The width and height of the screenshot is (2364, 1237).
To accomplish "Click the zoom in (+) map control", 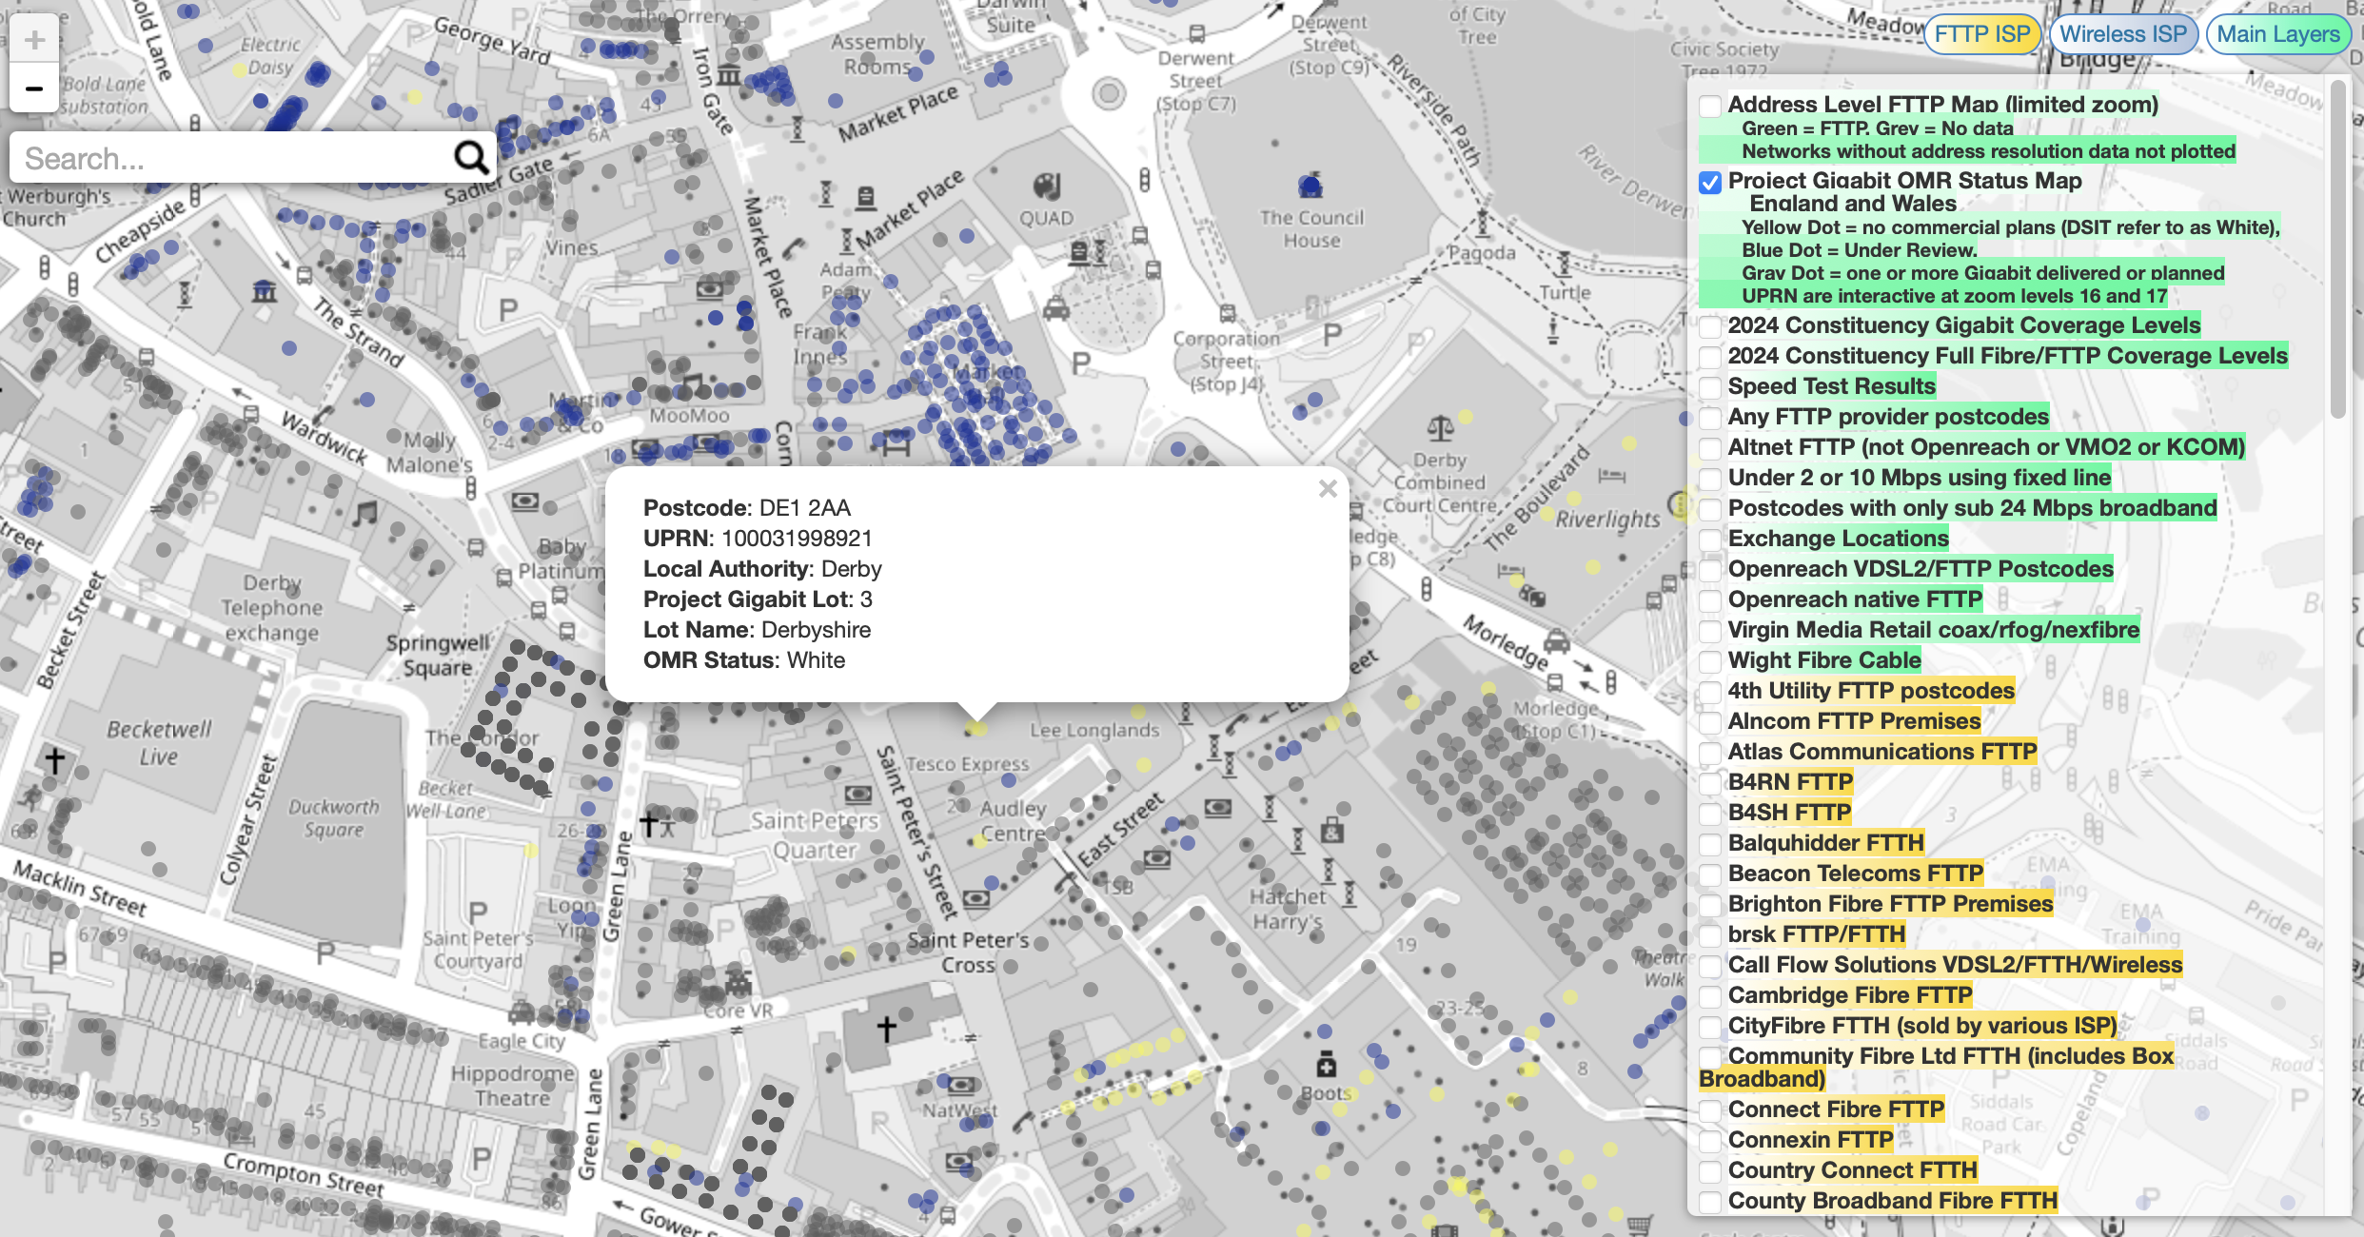I will click(x=35, y=38).
